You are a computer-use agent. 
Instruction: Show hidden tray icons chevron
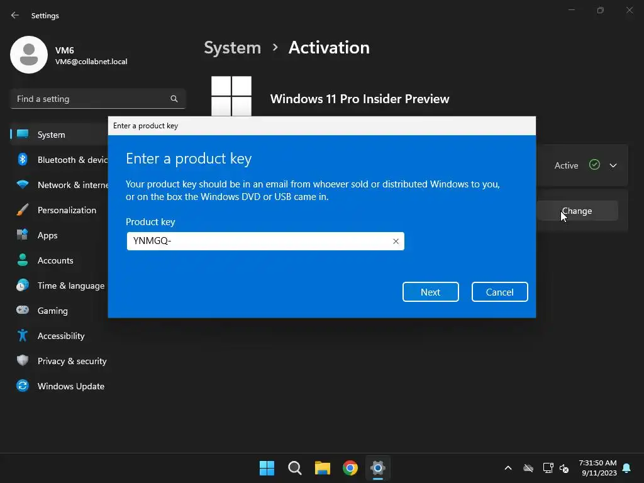click(x=508, y=468)
